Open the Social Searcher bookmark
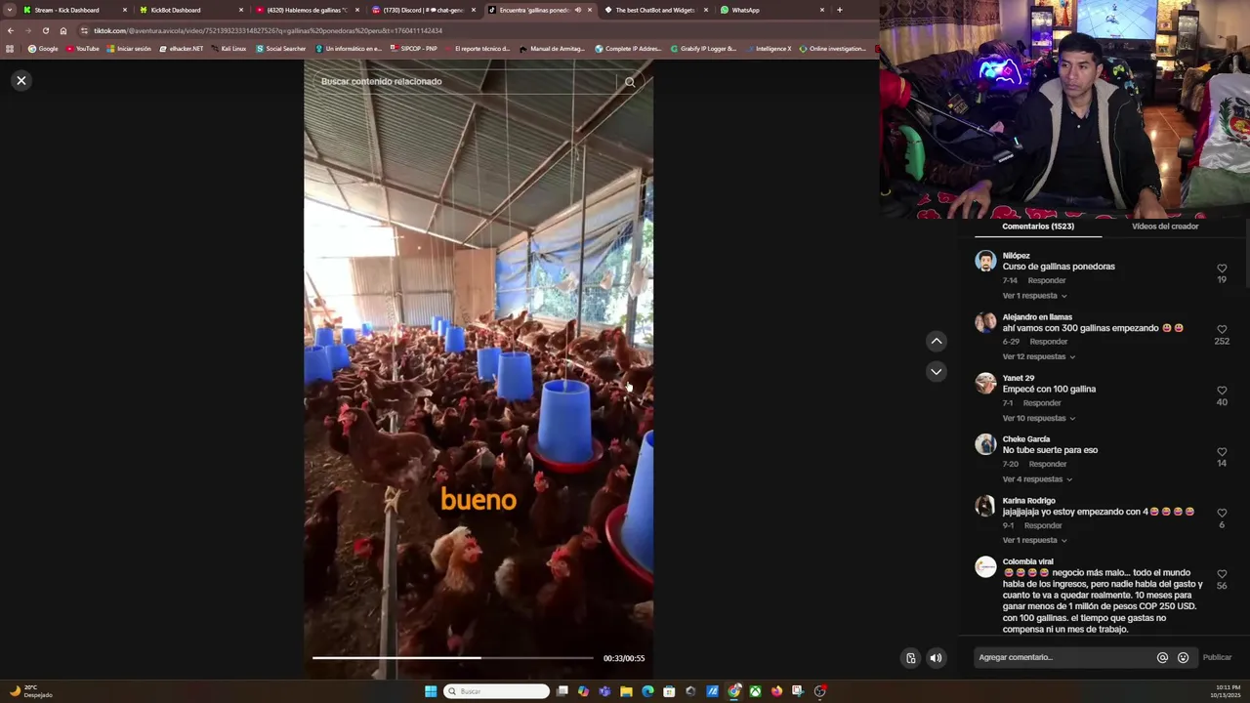 click(281, 49)
